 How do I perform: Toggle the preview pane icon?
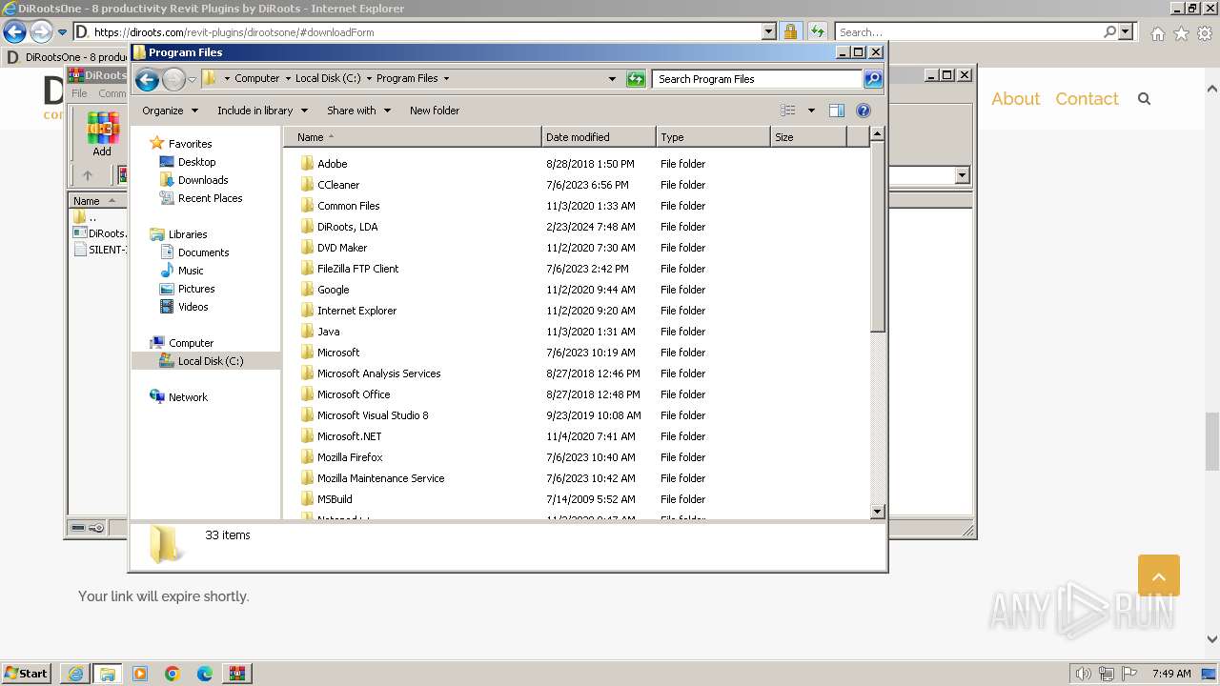coord(836,111)
